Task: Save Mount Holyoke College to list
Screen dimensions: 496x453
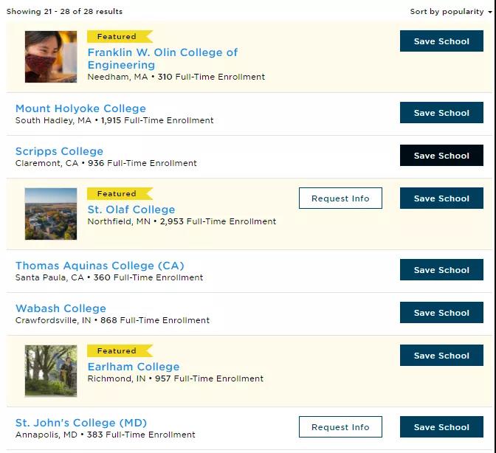Action: click(441, 113)
